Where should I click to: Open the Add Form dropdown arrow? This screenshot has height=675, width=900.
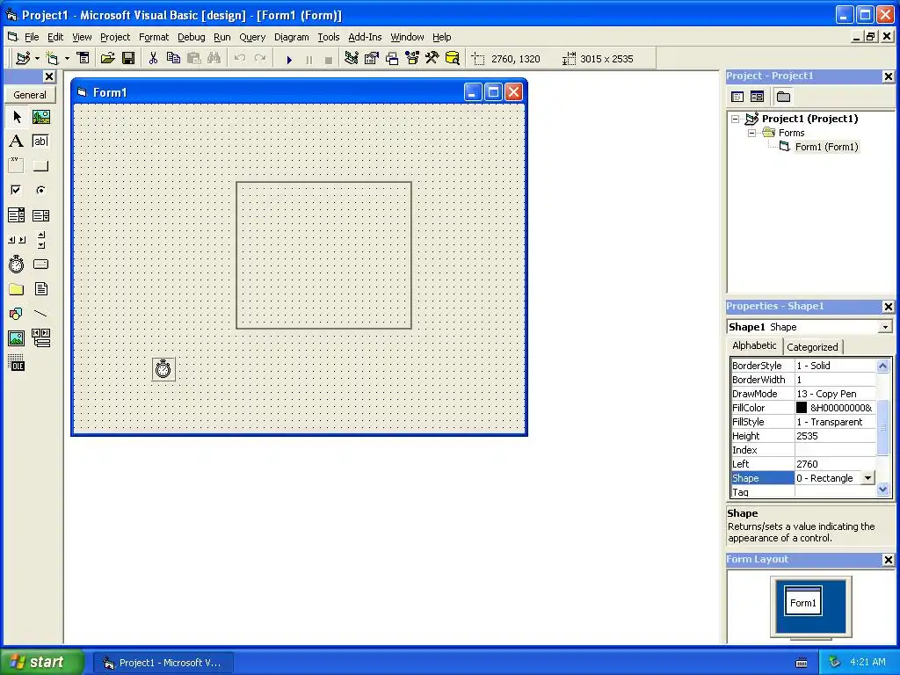67,59
